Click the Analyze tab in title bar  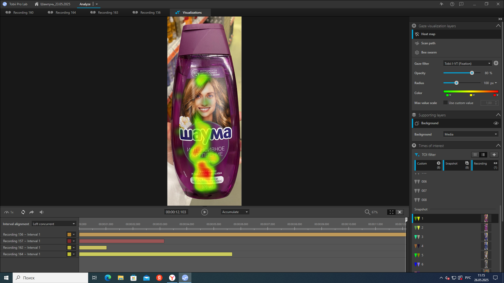[x=85, y=4]
